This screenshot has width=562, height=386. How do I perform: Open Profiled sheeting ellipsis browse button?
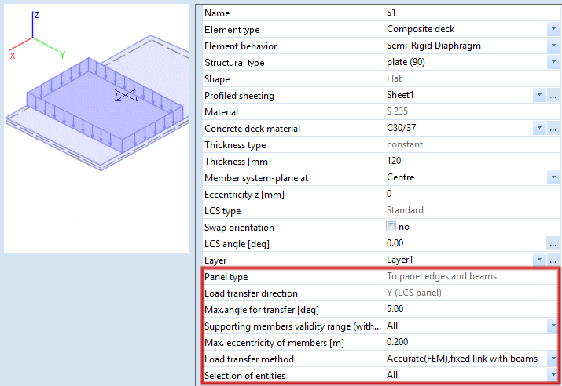coord(553,95)
